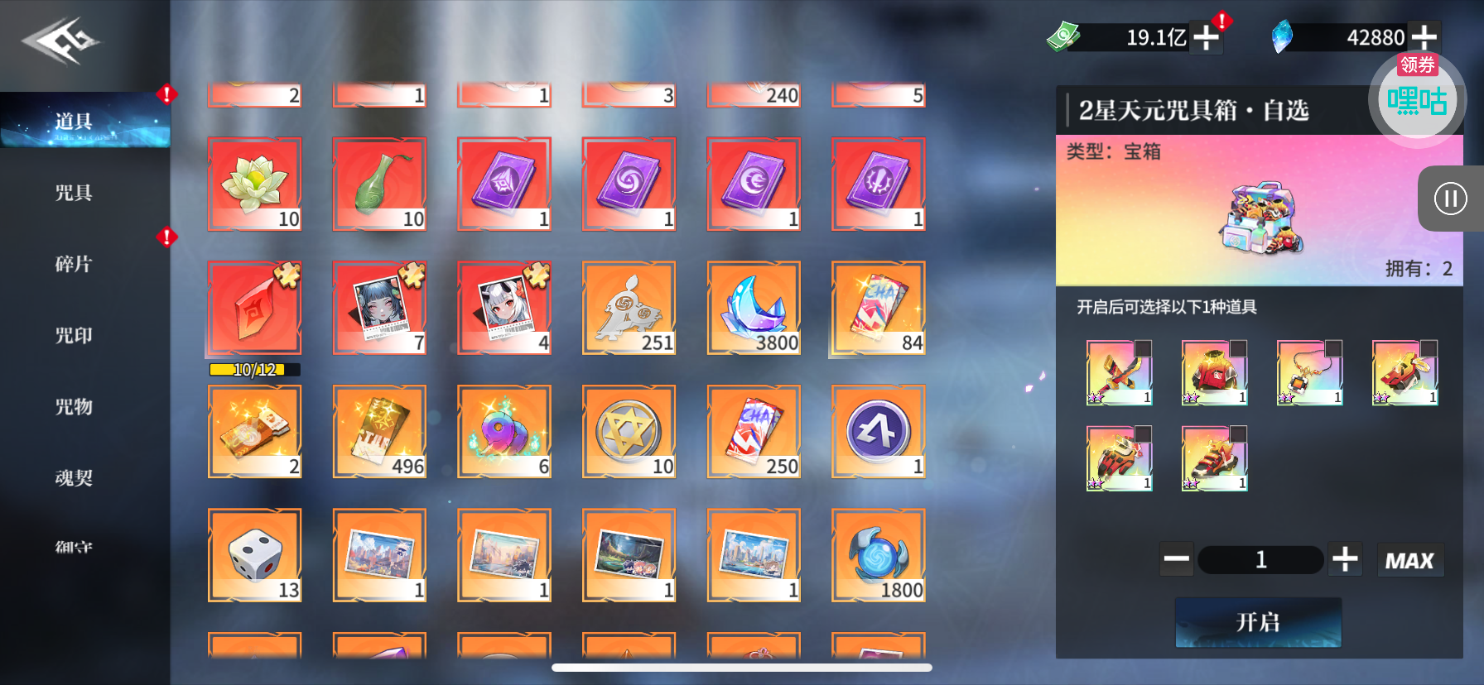Tick the checkbox on the red hoodie reward

point(1238,348)
